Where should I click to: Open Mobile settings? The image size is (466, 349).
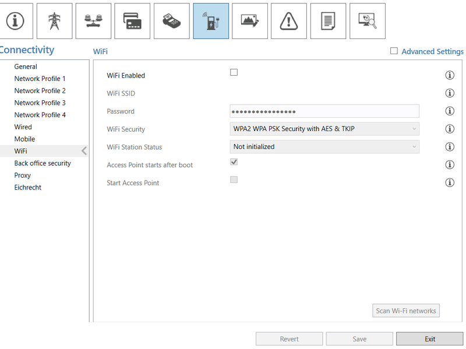coord(24,139)
